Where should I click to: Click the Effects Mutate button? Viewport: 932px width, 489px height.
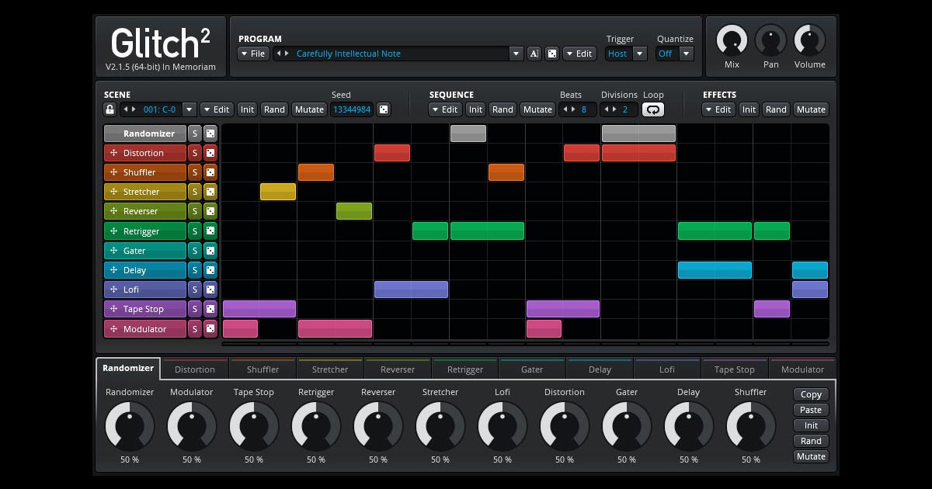coord(811,109)
